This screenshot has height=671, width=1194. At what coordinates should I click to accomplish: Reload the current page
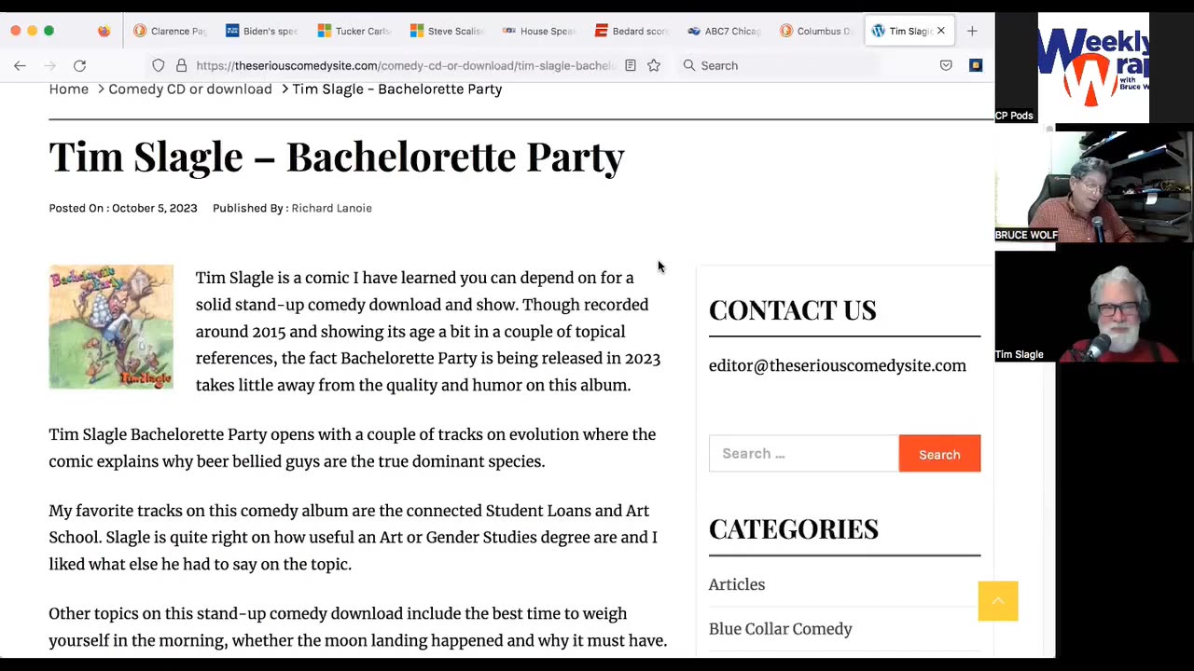click(79, 65)
